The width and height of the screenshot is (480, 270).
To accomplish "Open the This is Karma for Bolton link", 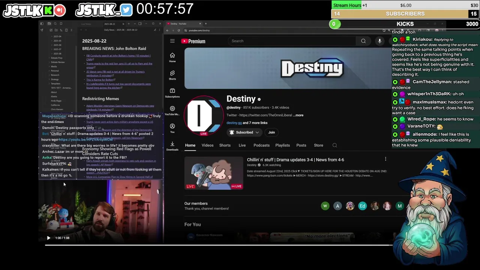I will tap(100, 80).
